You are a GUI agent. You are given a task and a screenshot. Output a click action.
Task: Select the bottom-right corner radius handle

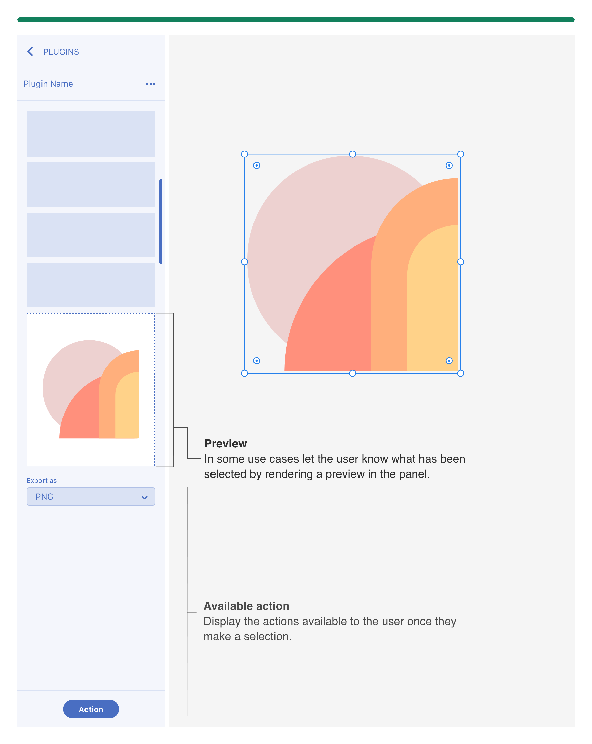click(449, 361)
